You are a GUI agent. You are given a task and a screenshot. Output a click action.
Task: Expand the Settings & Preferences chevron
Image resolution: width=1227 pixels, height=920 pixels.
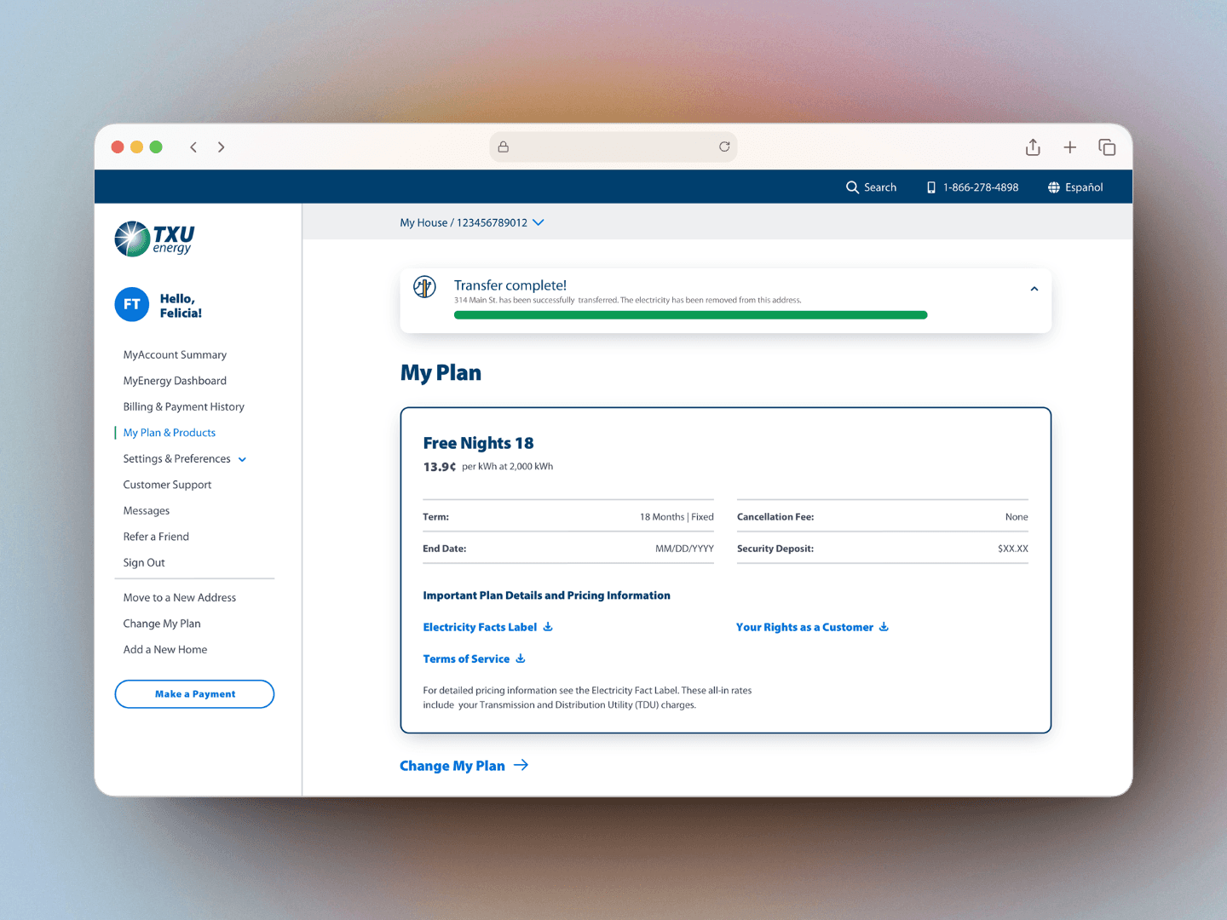point(242,459)
